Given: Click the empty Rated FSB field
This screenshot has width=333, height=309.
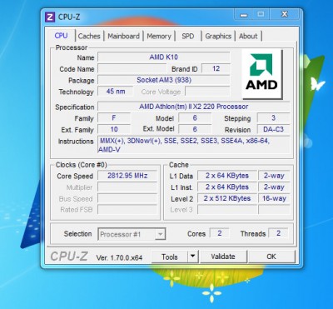Looking at the screenshot, I should tap(127, 210).
